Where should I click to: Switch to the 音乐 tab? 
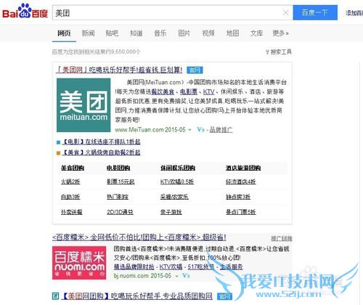click(x=160, y=33)
